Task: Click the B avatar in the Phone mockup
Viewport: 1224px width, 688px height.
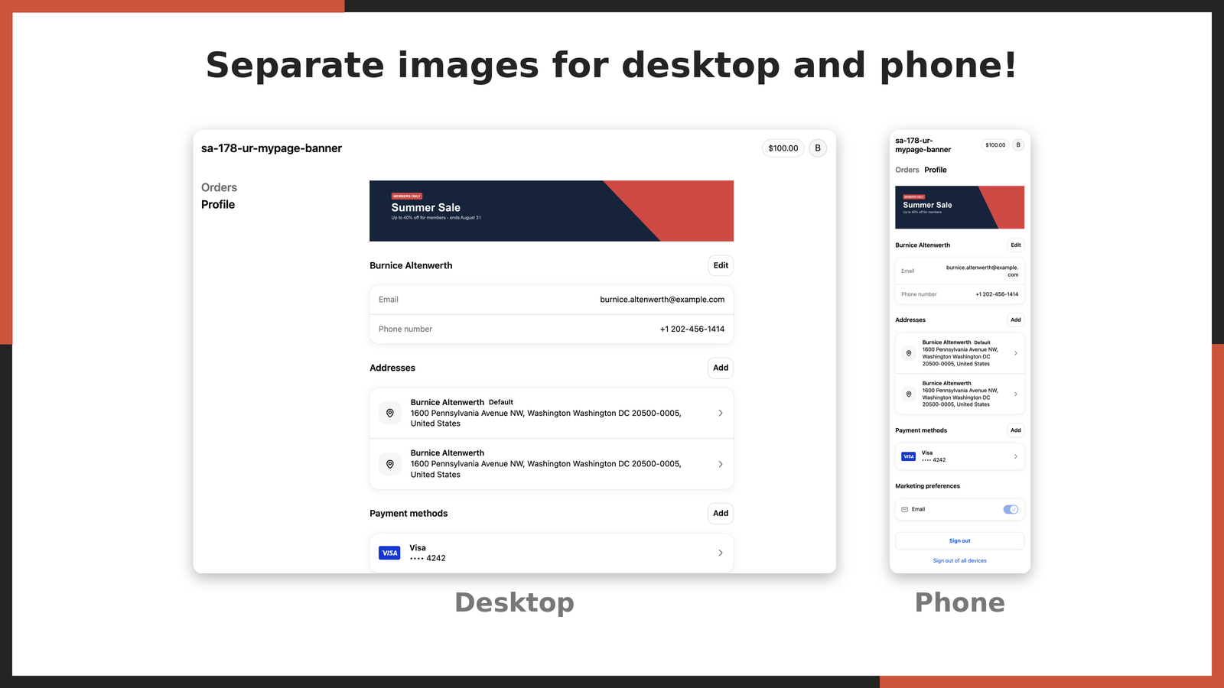Action: 1018,144
